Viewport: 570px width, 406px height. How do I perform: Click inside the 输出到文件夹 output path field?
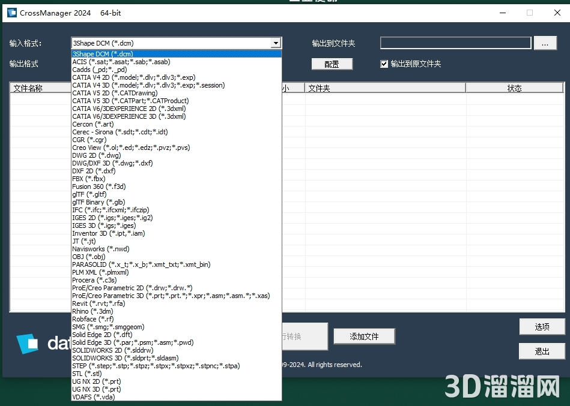[455, 42]
